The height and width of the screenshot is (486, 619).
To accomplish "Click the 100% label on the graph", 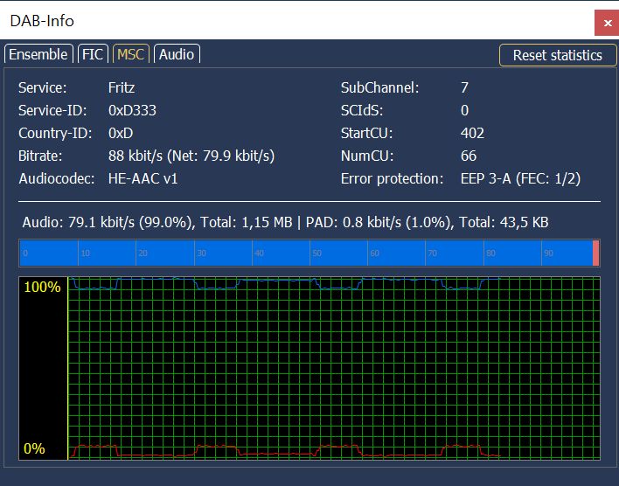I will tap(41, 288).
